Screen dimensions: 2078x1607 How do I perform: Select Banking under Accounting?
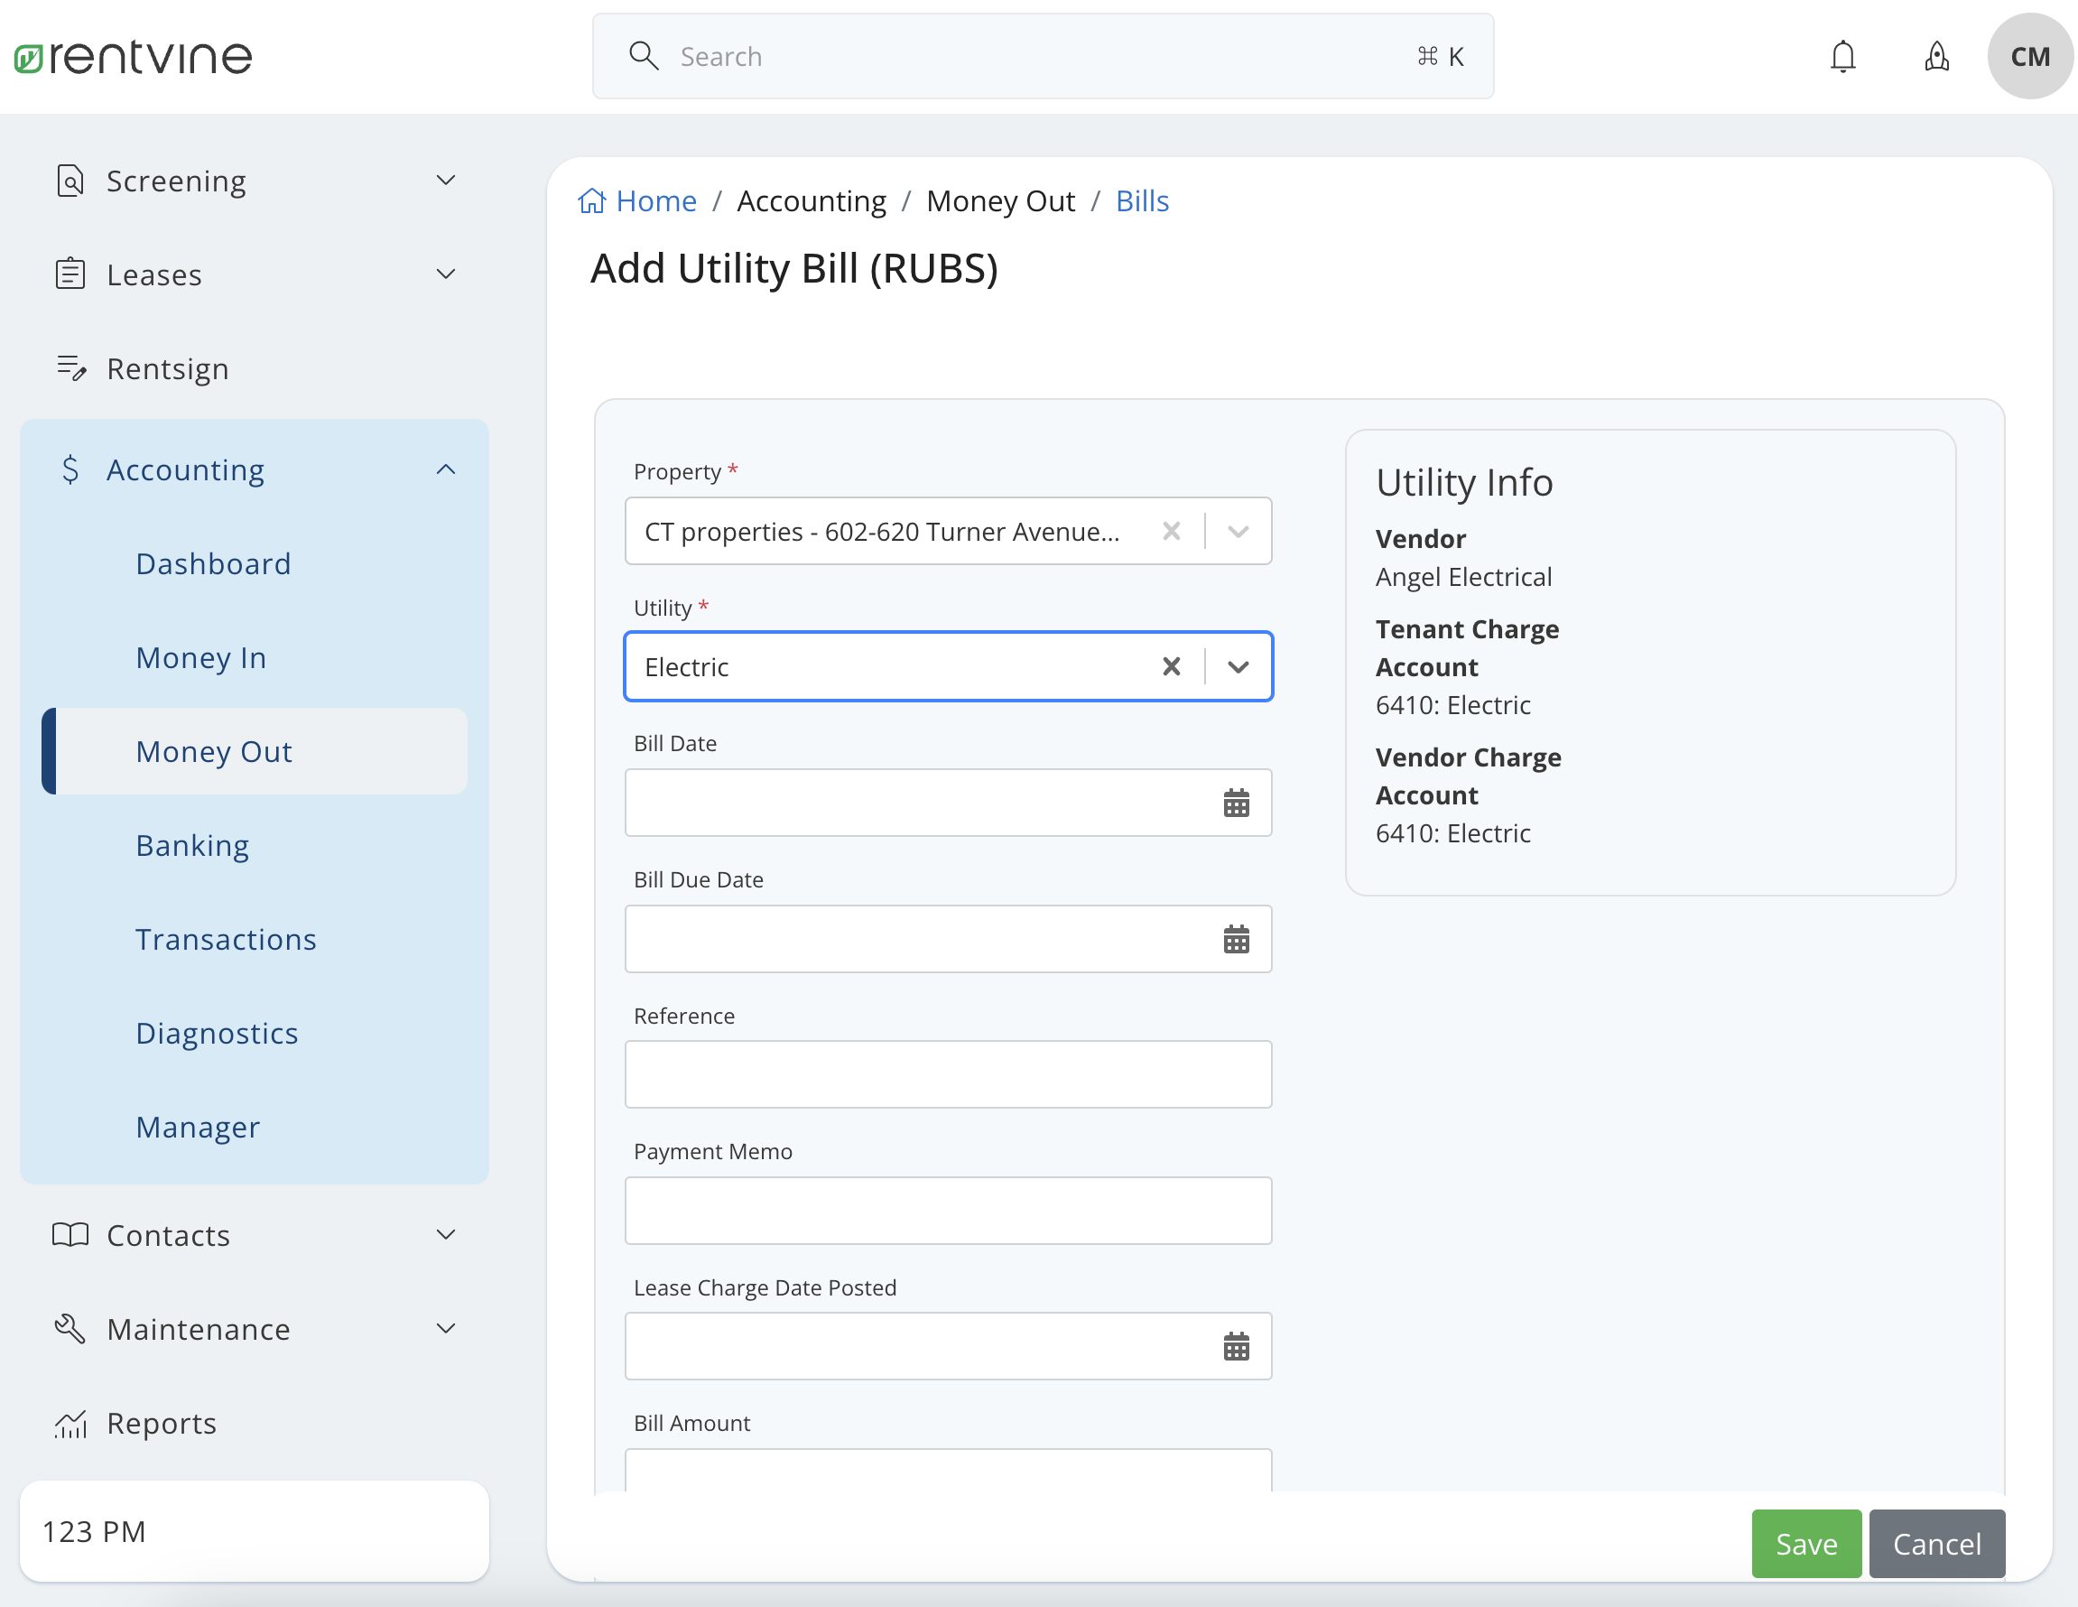click(192, 845)
